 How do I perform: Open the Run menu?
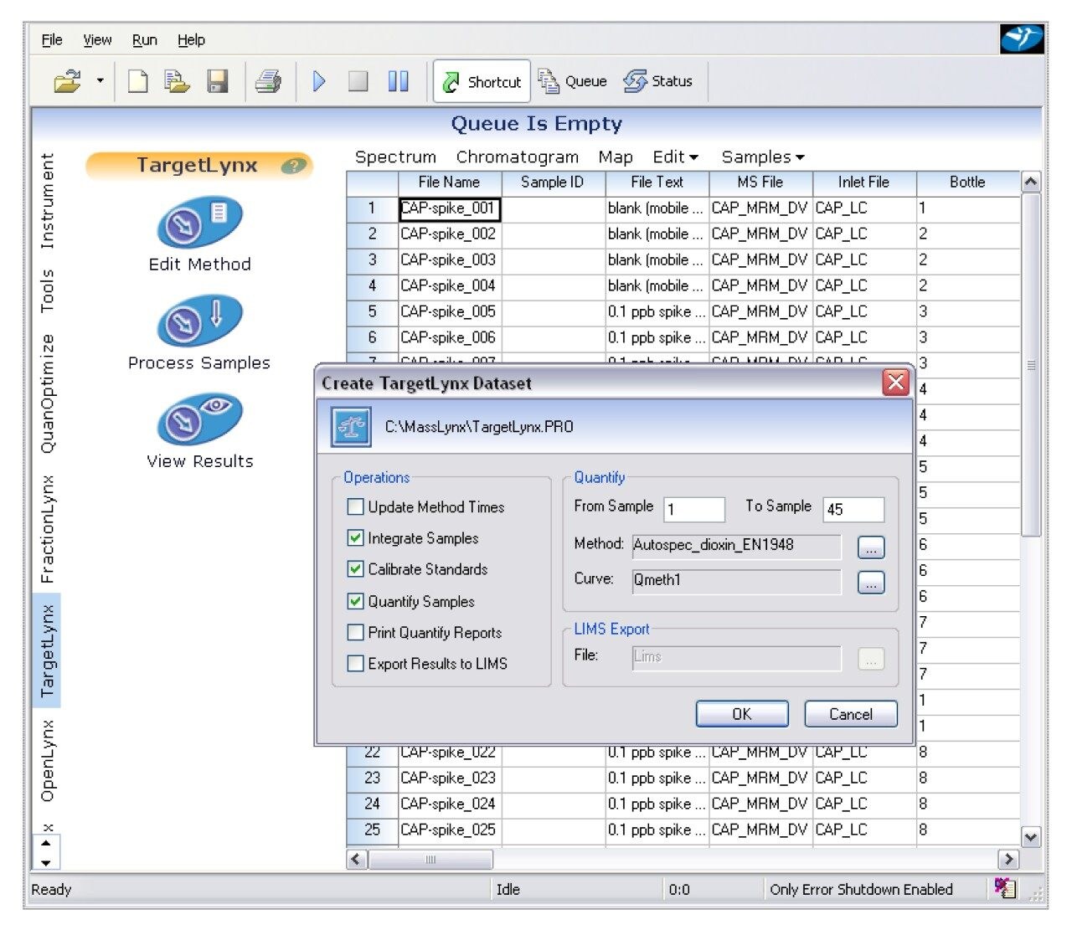pos(143,39)
